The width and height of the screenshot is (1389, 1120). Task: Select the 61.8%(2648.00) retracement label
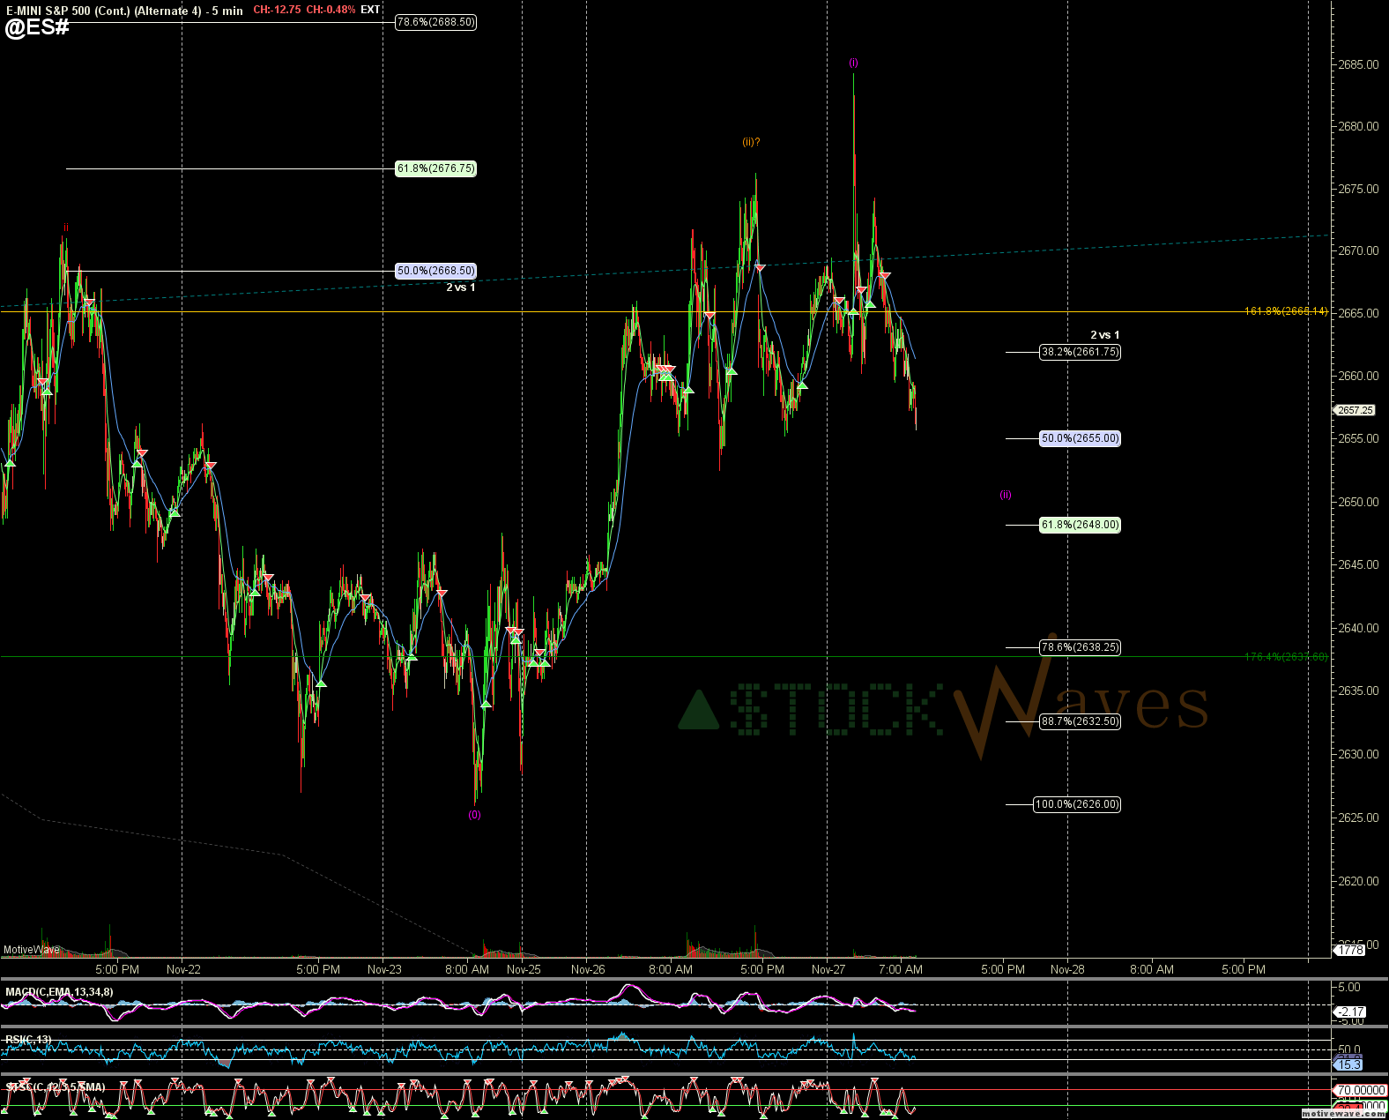(1080, 525)
